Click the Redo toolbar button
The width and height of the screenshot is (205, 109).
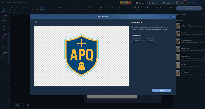pyautogui.click(x=28, y=9)
